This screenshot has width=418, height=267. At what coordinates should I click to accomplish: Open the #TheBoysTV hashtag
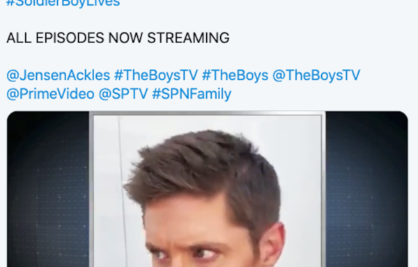click(156, 75)
